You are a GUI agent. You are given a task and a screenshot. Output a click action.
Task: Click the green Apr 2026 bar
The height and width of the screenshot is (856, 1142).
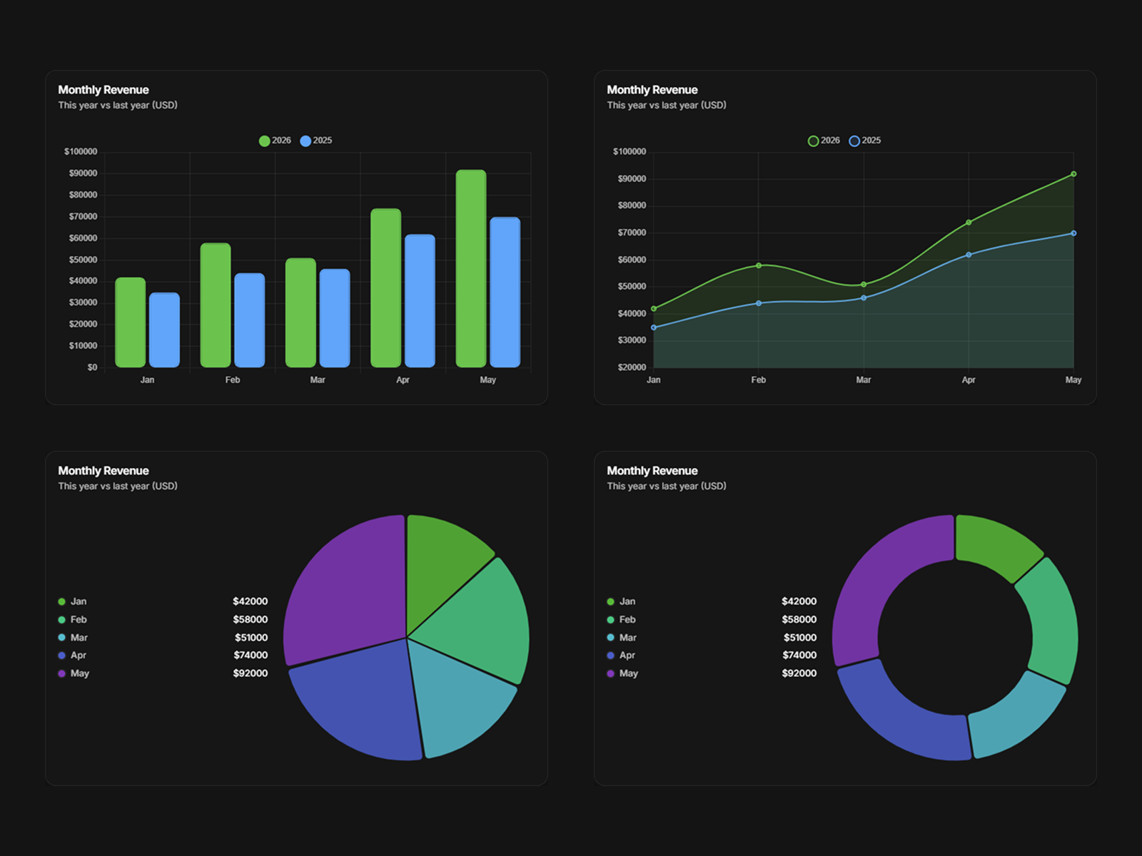386,288
